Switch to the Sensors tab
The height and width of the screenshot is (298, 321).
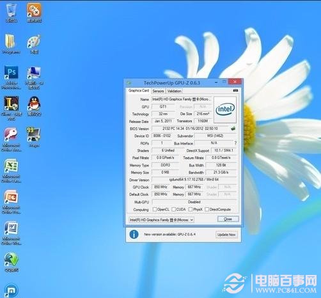158,91
